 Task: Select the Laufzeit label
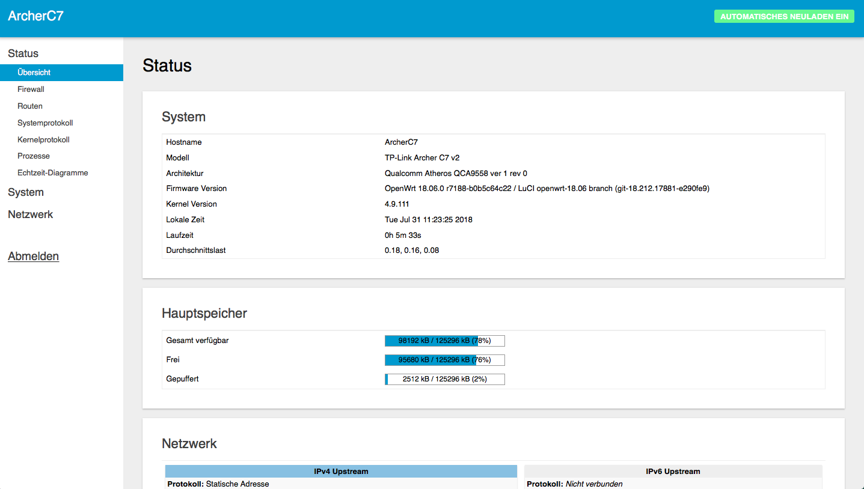tap(180, 235)
